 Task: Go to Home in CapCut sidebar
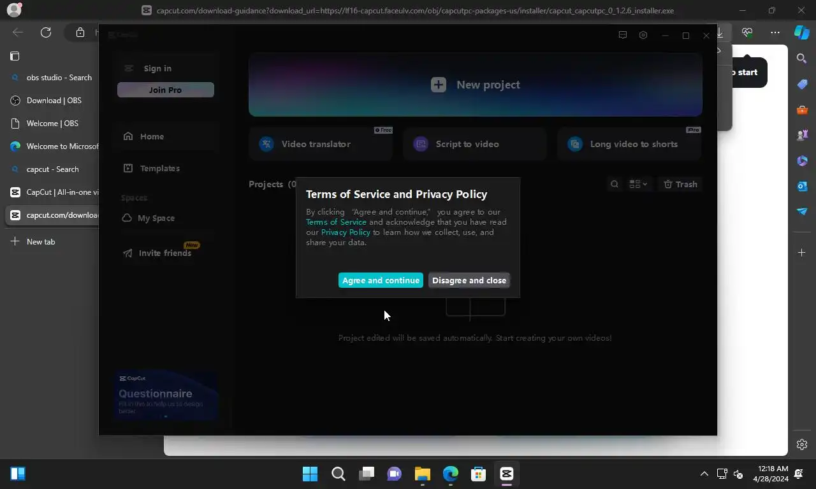pos(166,136)
